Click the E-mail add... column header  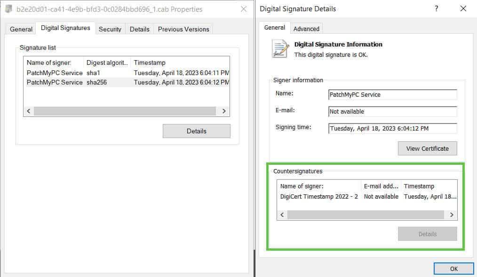(381, 186)
